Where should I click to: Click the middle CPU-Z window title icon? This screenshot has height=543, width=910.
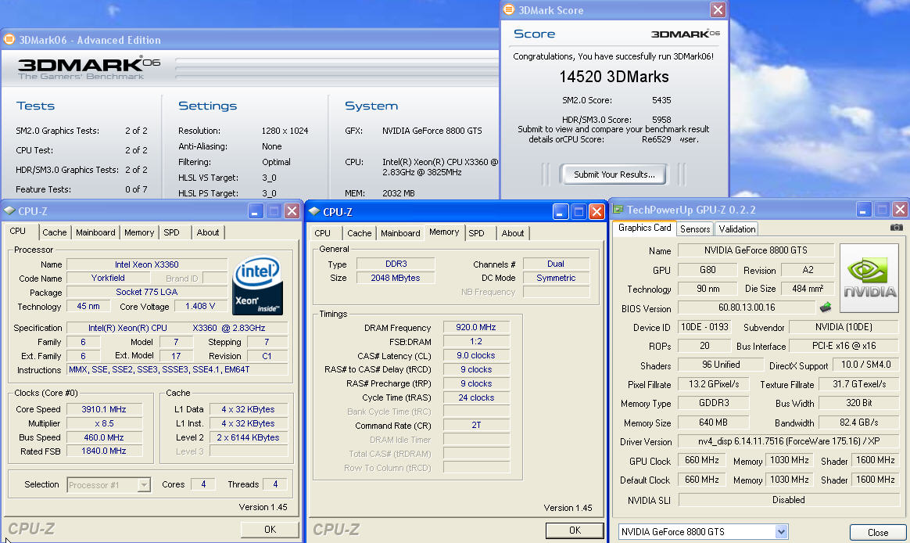coord(314,211)
